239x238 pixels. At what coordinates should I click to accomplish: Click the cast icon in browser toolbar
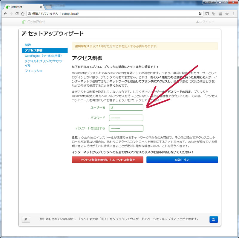[207, 14]
